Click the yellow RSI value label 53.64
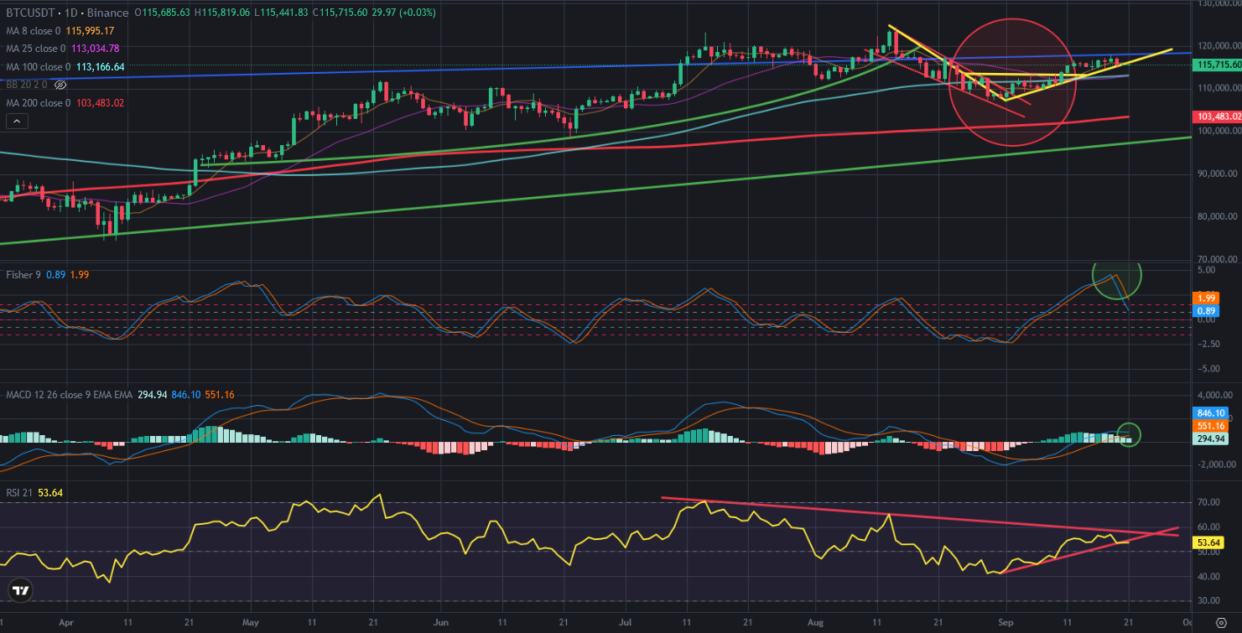The height and width of the screenshot is (633, 1242). (x=1208, y=542)
